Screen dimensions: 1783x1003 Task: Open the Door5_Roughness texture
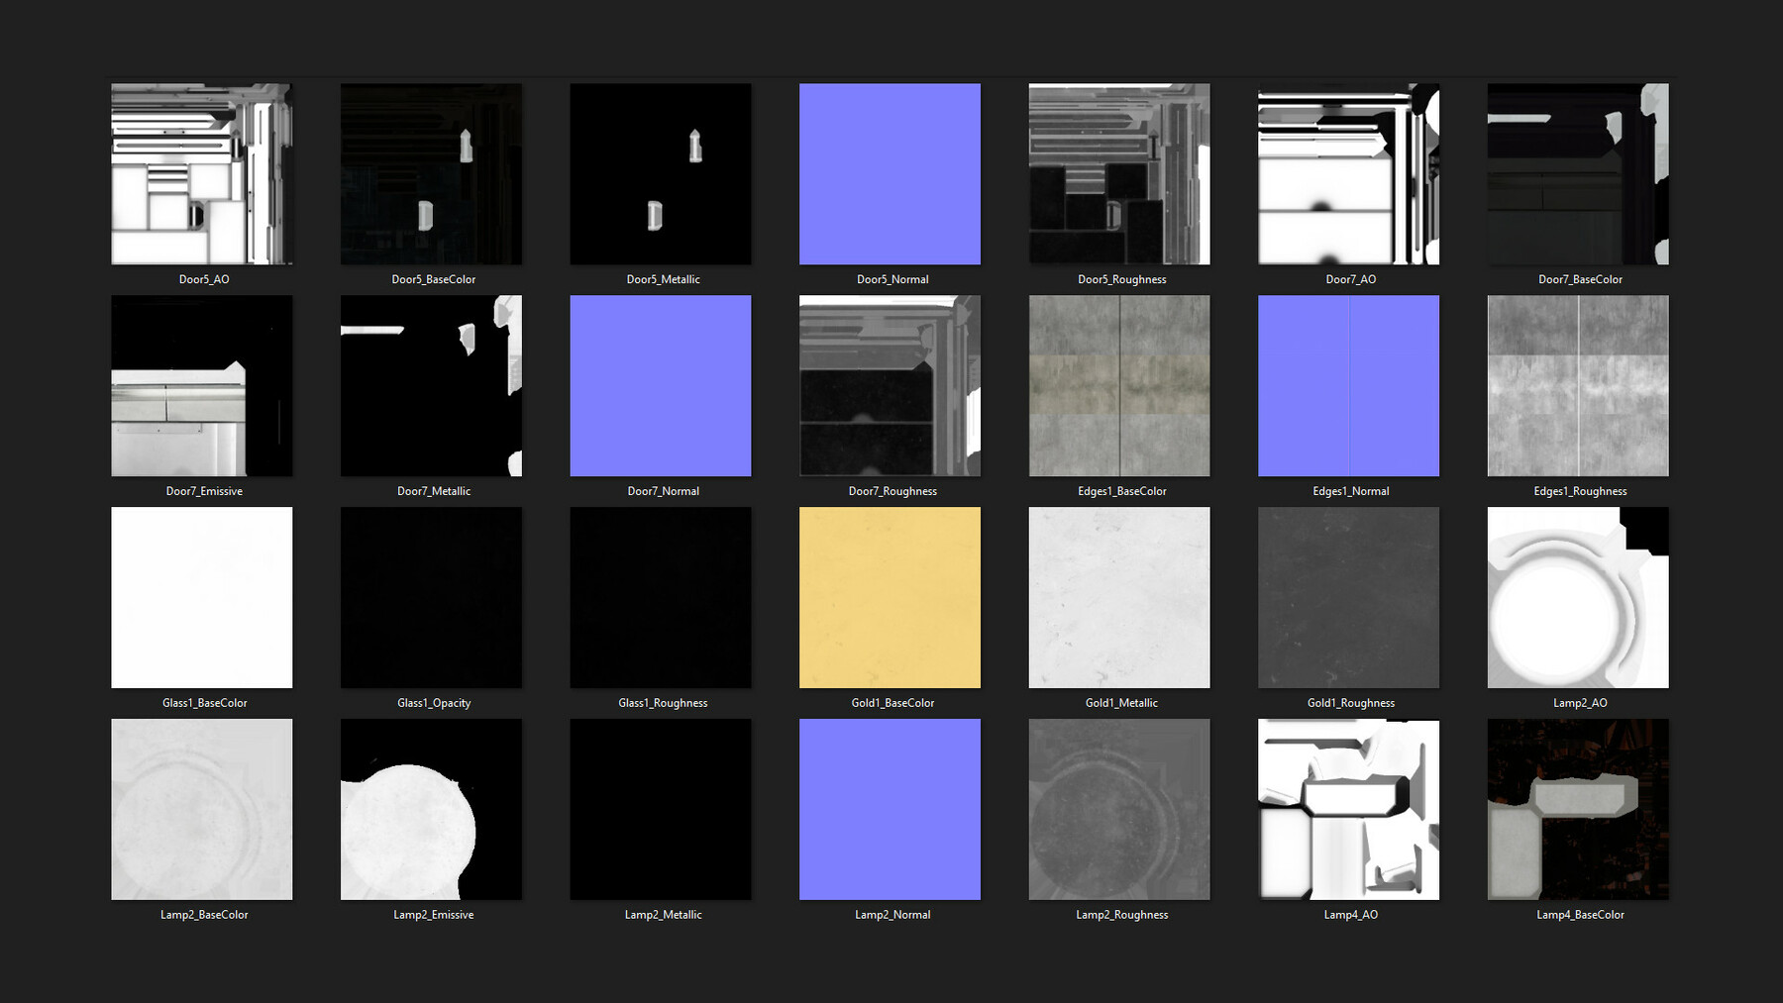point(1119,173)
